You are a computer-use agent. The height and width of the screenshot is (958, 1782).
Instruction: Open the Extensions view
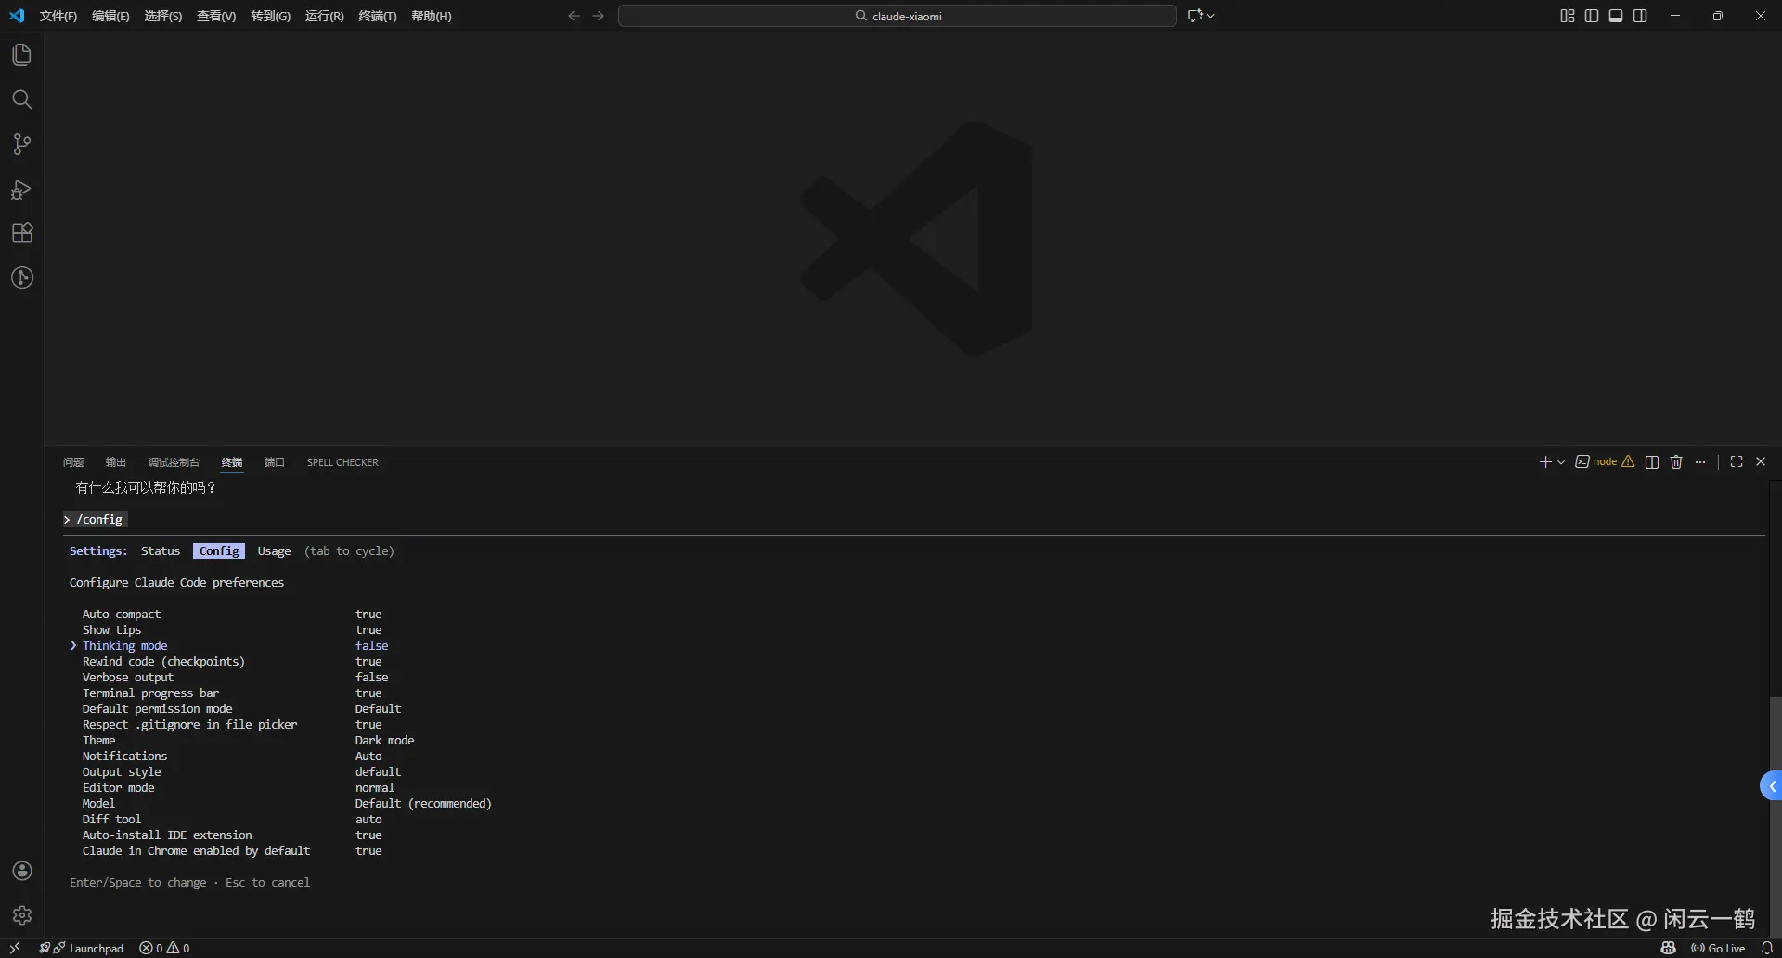click(22, 233)
